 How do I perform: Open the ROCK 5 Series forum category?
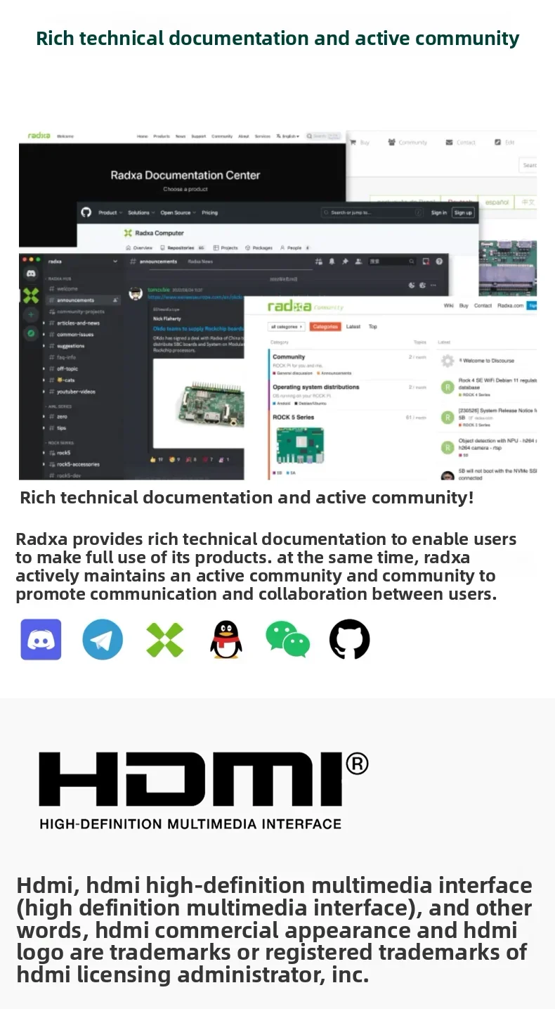(293, 417)
